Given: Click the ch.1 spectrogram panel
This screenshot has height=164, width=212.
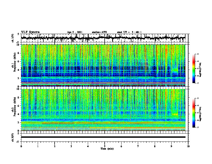Looking at the screenshot, I should tap(103, 65).
